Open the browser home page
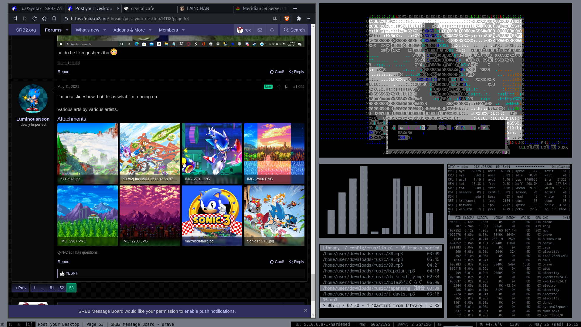Image resolution: width=581 pixels, height=327 pixels. (x=44, y=18)
